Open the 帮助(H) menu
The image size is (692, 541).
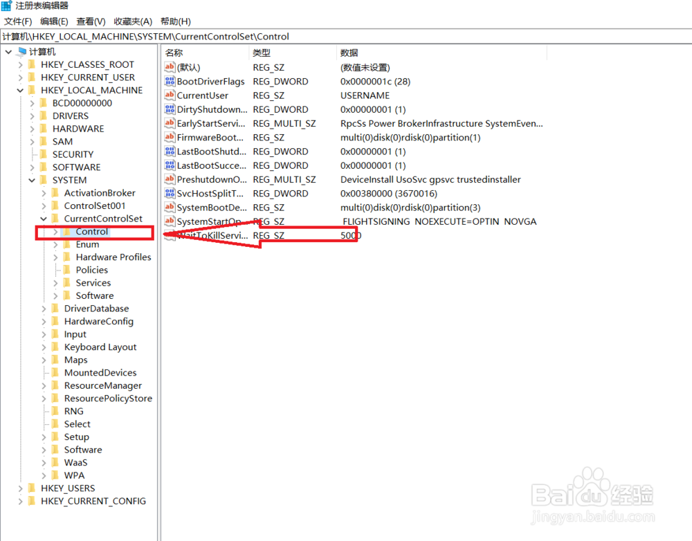[x=176, y=21]
